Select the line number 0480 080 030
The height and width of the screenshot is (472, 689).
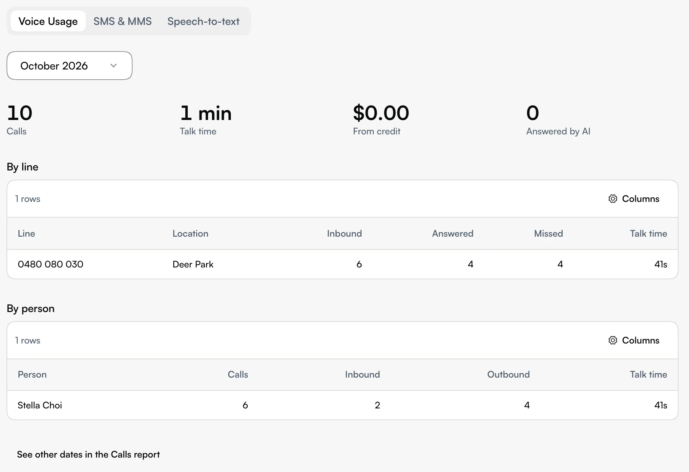51,264
